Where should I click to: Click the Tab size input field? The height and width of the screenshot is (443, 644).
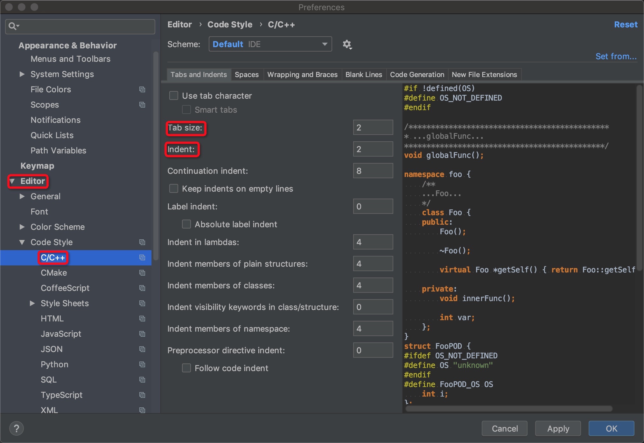[x=373, y=127]
